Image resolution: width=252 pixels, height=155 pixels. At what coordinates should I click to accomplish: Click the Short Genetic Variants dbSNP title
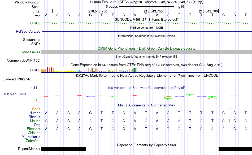(x=146, y=57)
